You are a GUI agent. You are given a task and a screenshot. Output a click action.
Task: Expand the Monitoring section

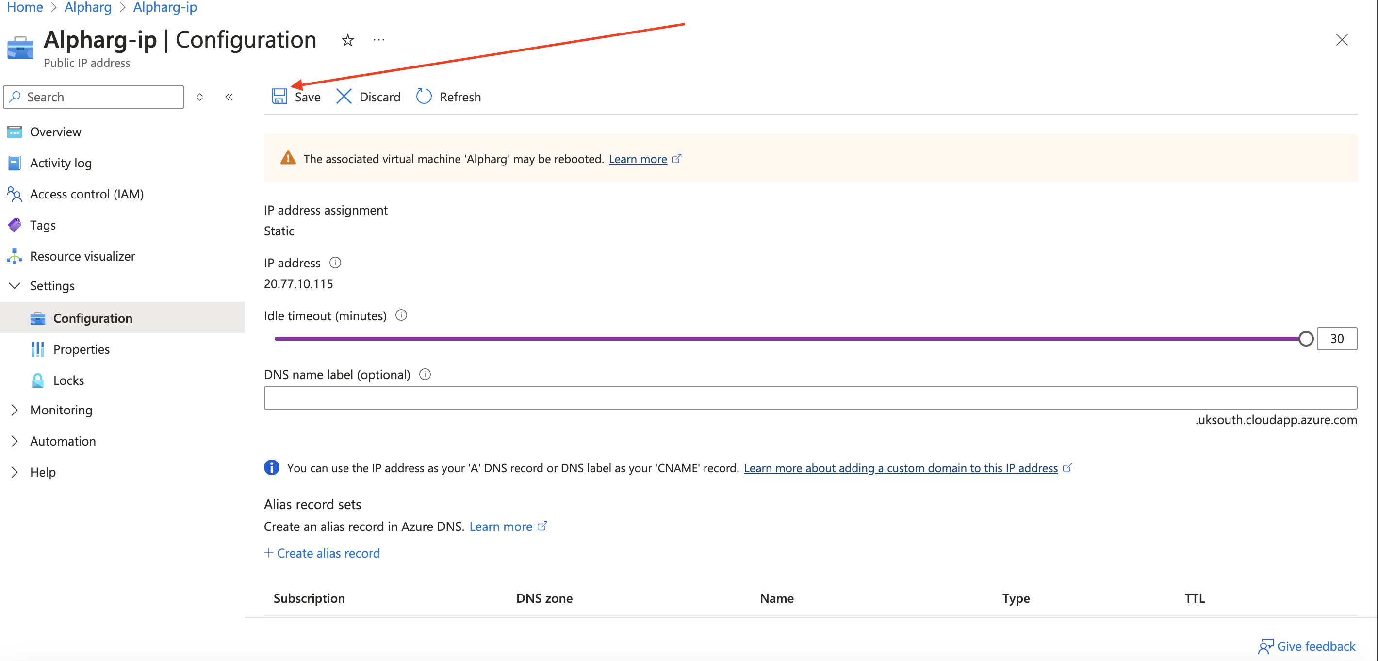click(x=15, y=410)
